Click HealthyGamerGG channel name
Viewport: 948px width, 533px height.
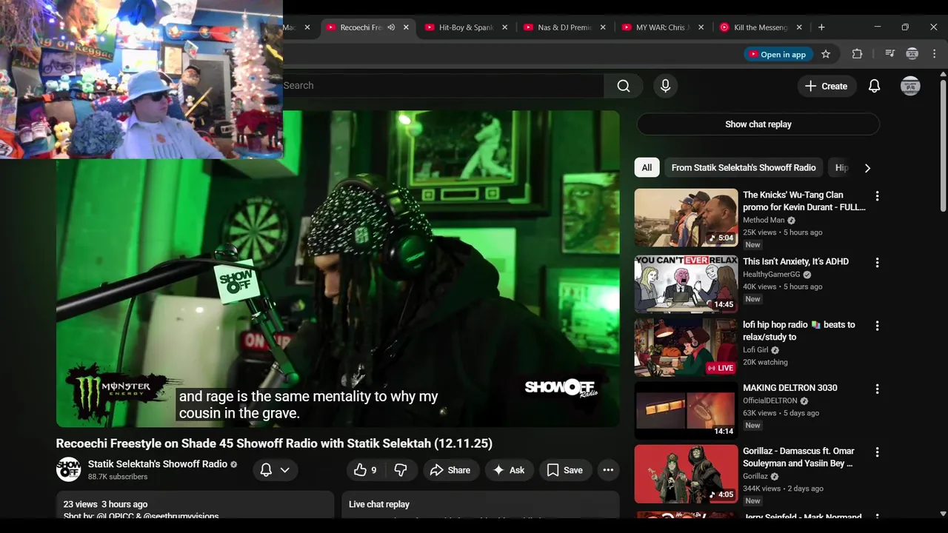tap(772, 274)
